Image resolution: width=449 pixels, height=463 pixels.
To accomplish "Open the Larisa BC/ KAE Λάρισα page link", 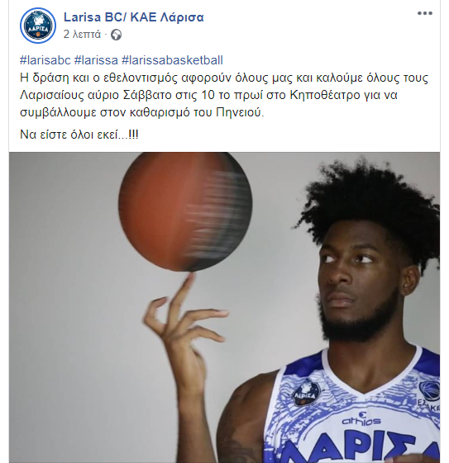I will [x=134, y=17].
